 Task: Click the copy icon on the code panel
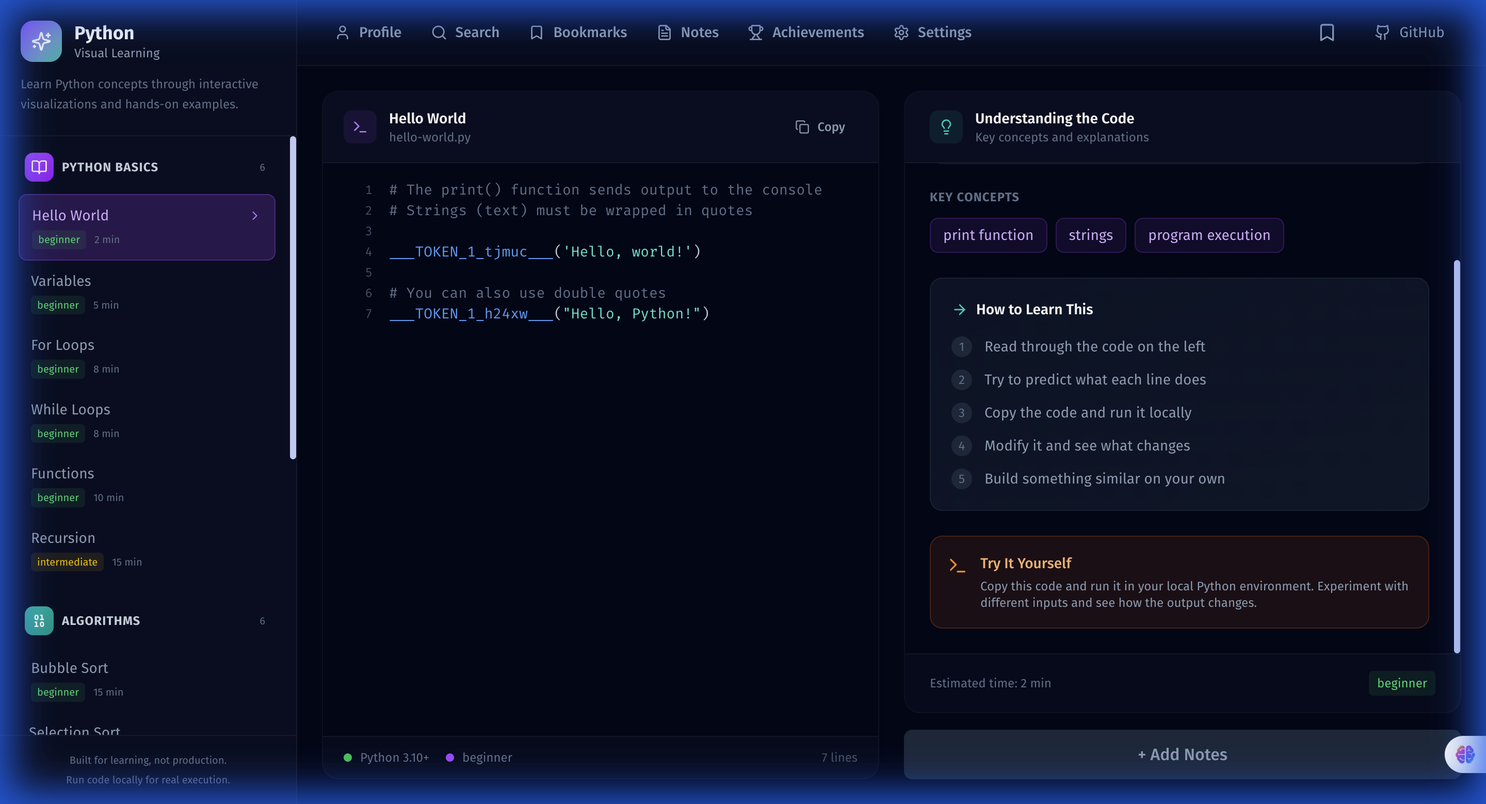802,127
